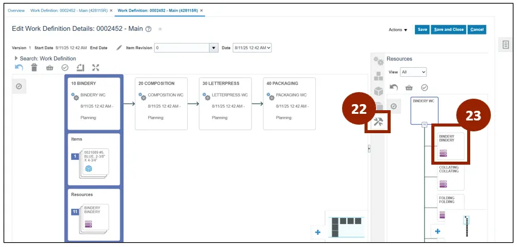Click the checkmark circle in Resources panel
This screenshot has width=517, height=247.
[x=424, y=88]
